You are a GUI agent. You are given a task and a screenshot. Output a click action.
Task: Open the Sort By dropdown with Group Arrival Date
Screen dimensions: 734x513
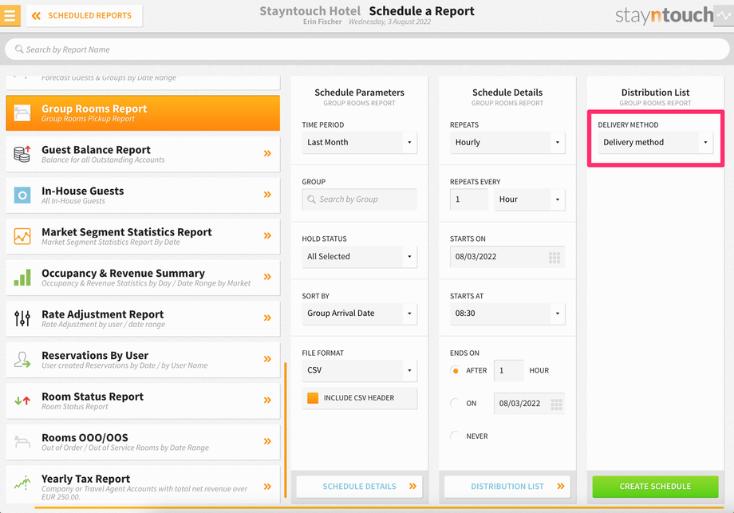click(x=360, y=313)
